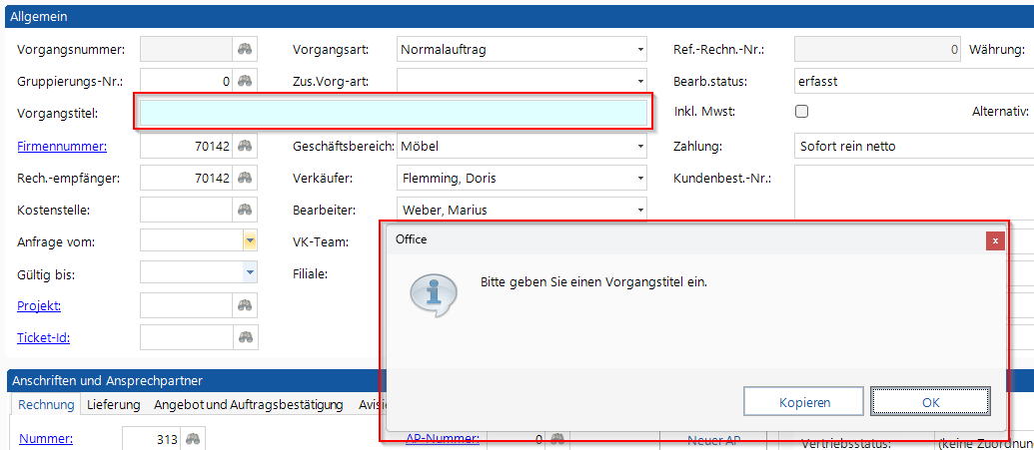Image resolution: width=1034 pixels, height=450 pixels.
Task: Switch to the Lieferung tab
Action: pos(113,405)
